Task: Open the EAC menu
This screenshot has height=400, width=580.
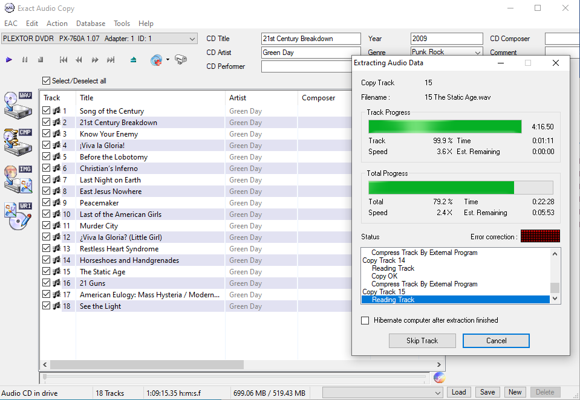Action: (x=11, y=24)
